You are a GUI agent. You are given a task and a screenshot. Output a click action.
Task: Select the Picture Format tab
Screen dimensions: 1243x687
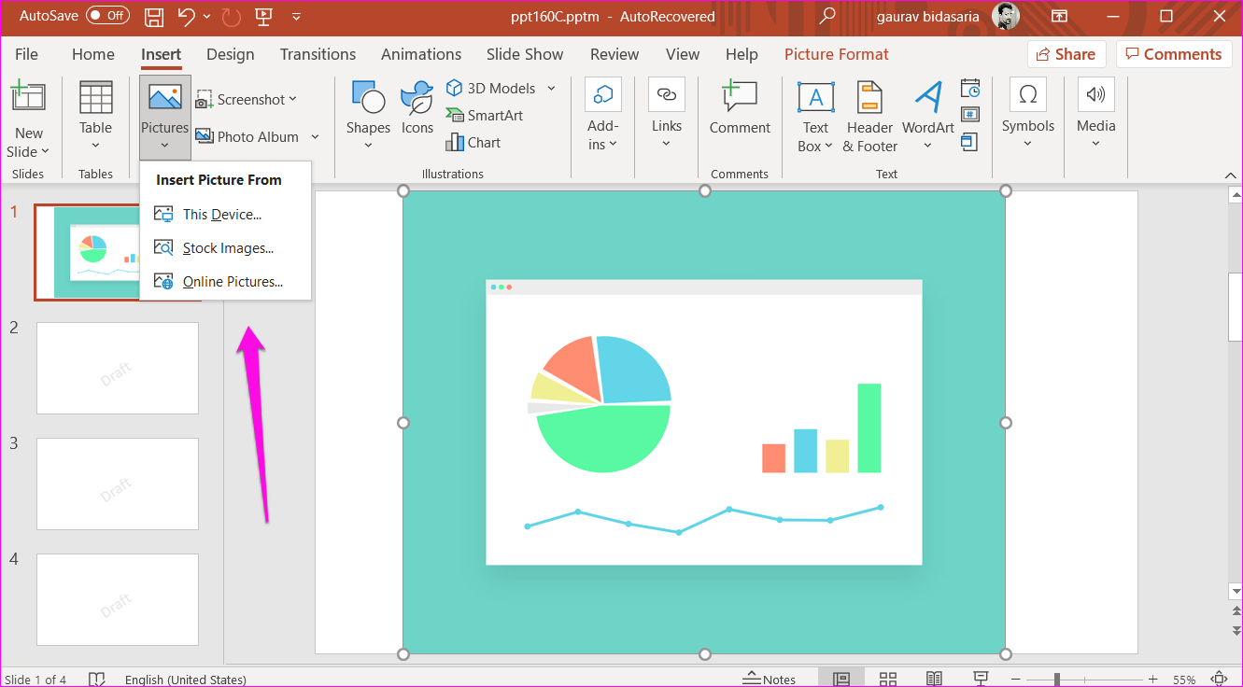[x=837, y=54]
